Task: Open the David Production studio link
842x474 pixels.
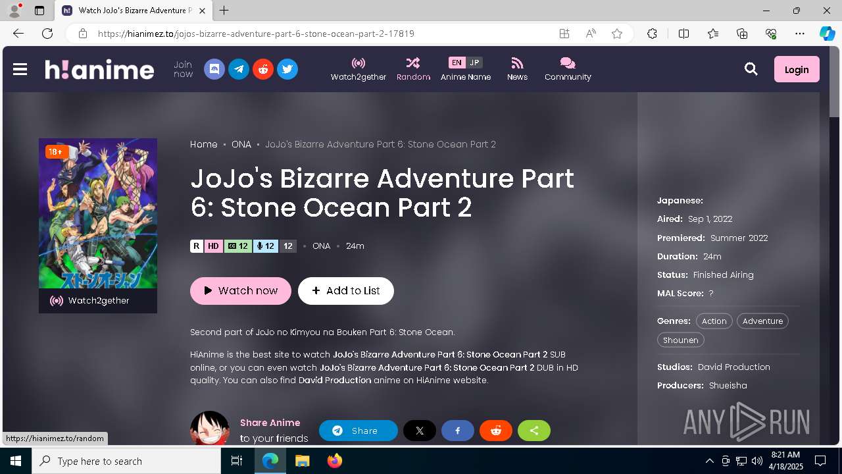Action: [x=734, y=367]
